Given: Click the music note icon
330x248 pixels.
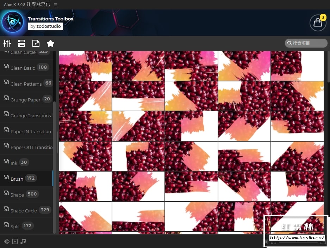Looking at the screenshot, I should tap(23, 241).
